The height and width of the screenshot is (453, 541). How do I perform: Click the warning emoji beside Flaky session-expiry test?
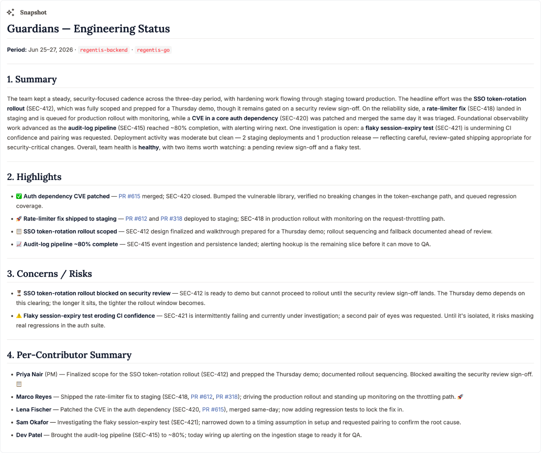coord(19,316)
